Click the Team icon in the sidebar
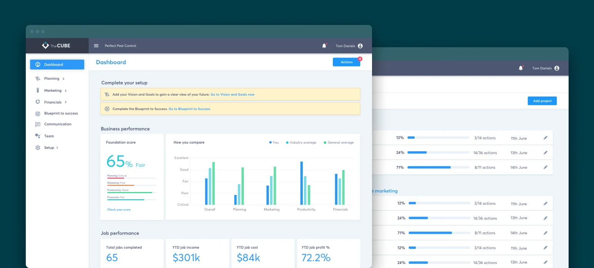 [x=38, y=136]
